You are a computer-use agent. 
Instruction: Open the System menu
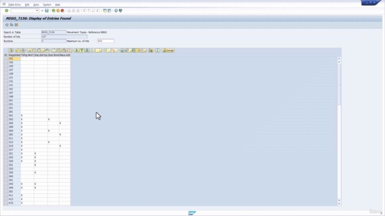(x=47, y=5)
